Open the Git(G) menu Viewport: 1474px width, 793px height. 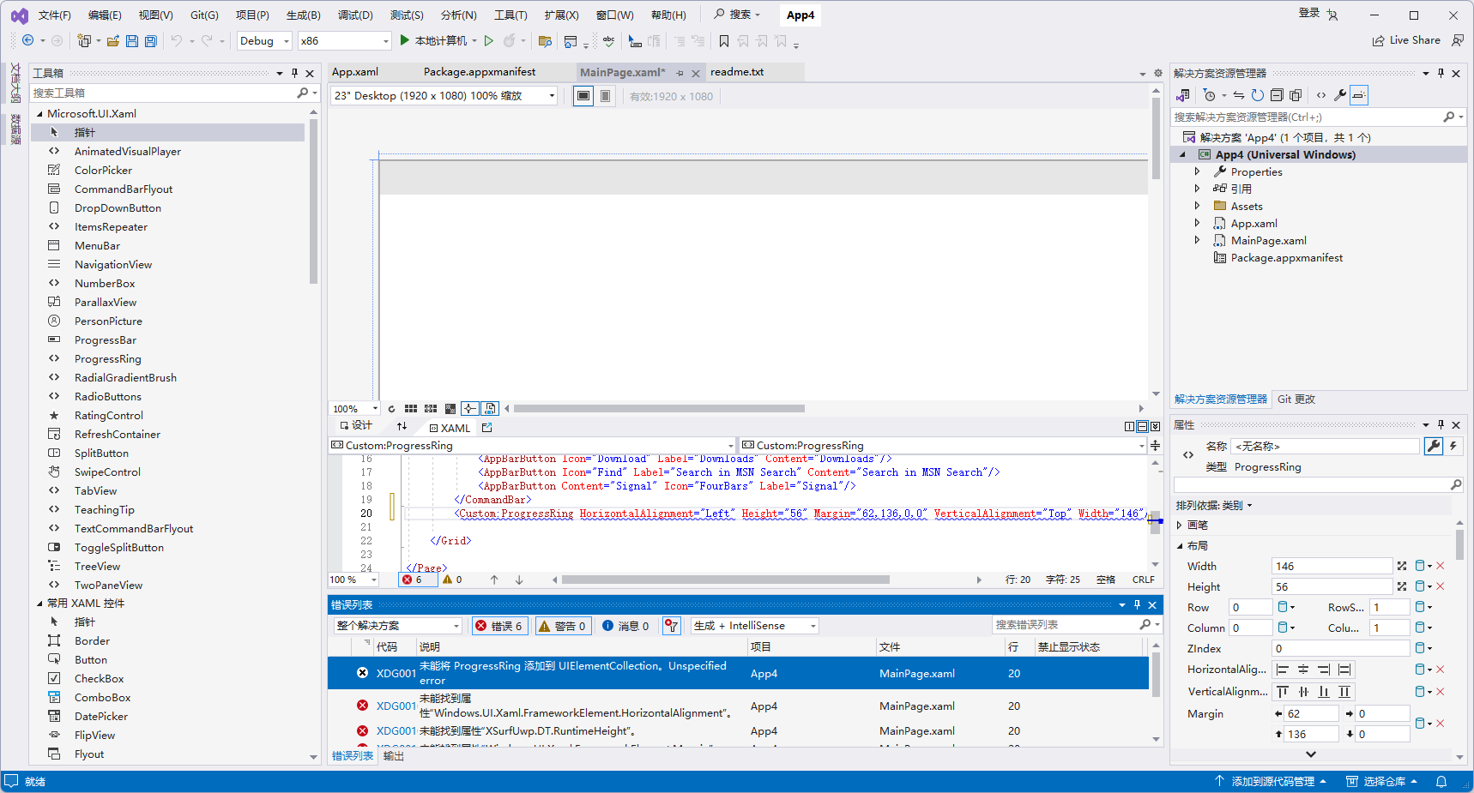[x=204, y=15]
